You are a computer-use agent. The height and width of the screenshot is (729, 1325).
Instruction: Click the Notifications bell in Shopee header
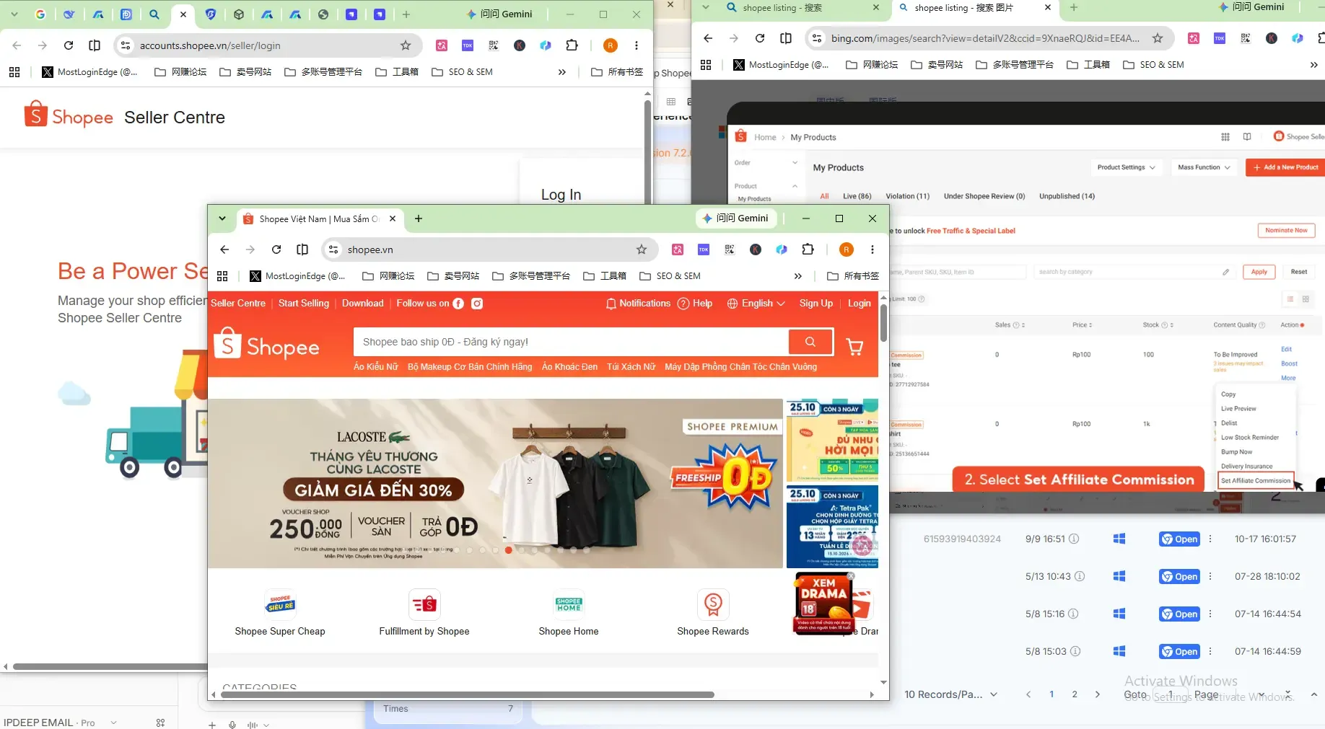point(638,304)
